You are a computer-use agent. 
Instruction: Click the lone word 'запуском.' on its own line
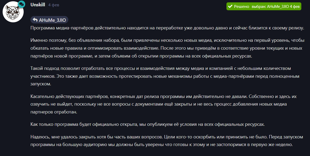[x=41, y=84]
